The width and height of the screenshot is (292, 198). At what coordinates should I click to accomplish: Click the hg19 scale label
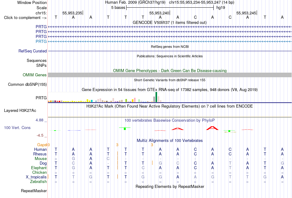[x=221, y=8]
